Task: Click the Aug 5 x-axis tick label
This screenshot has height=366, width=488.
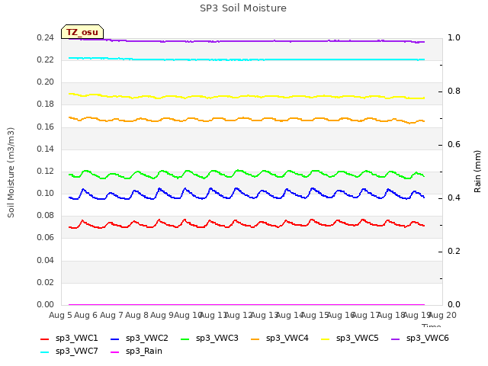Action: pyautogui.click(x=60, y=315)
